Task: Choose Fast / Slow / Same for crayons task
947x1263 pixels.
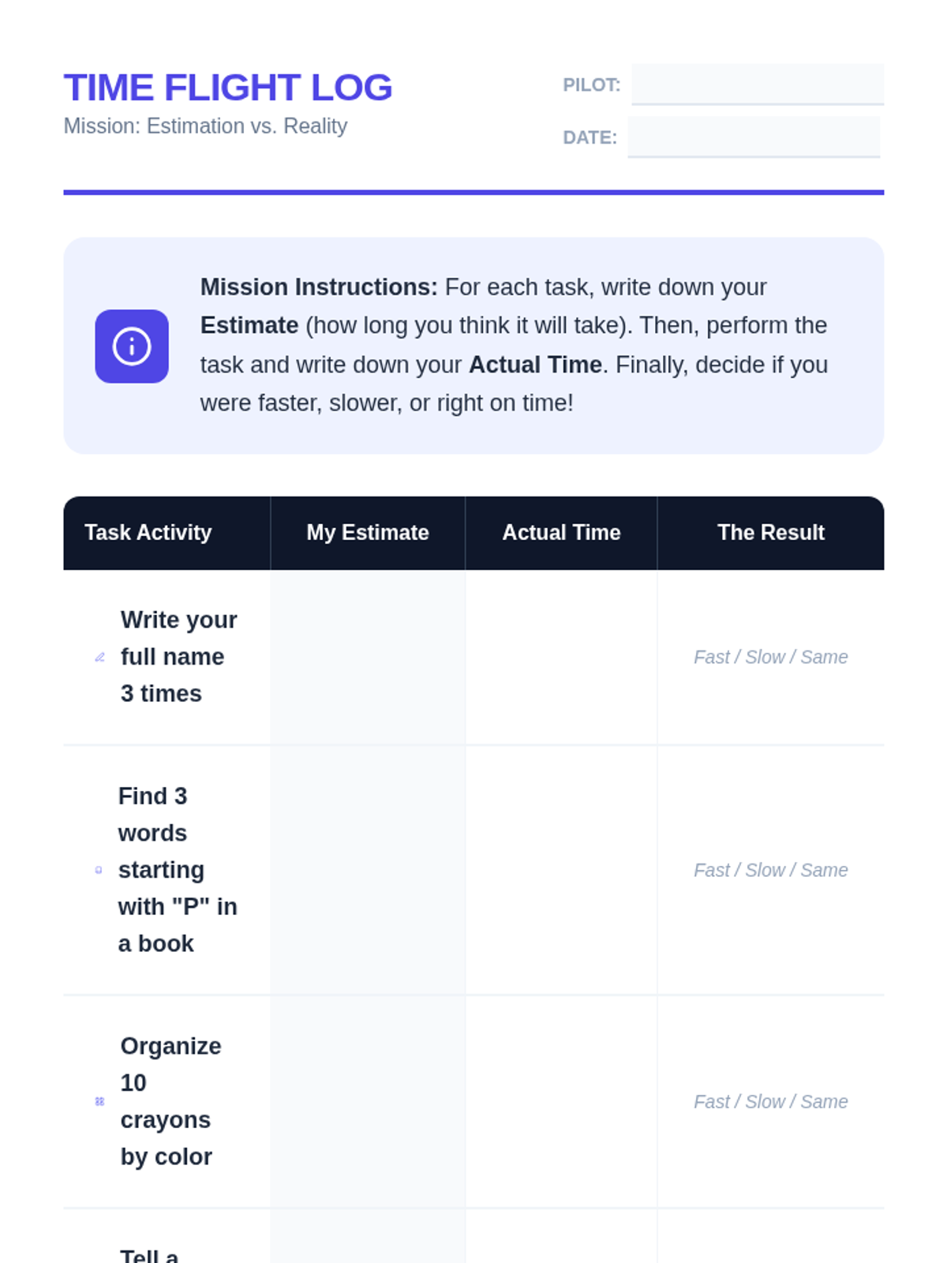Action: [770, 1101]
